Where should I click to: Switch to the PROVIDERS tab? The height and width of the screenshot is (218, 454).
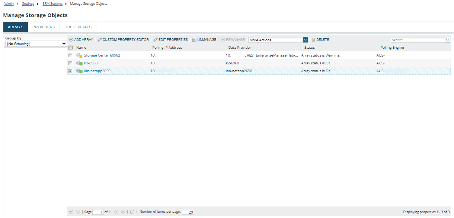coord(44,27)
